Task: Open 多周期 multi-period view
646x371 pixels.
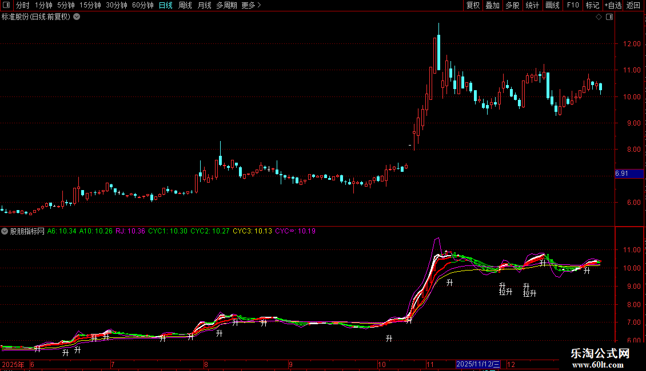Action: (x=226, y=5)
